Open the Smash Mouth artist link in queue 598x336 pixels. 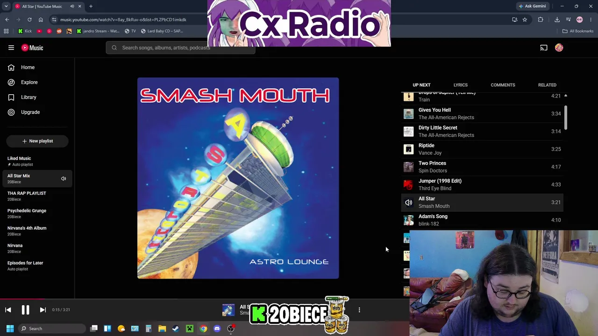pos(434,206)
